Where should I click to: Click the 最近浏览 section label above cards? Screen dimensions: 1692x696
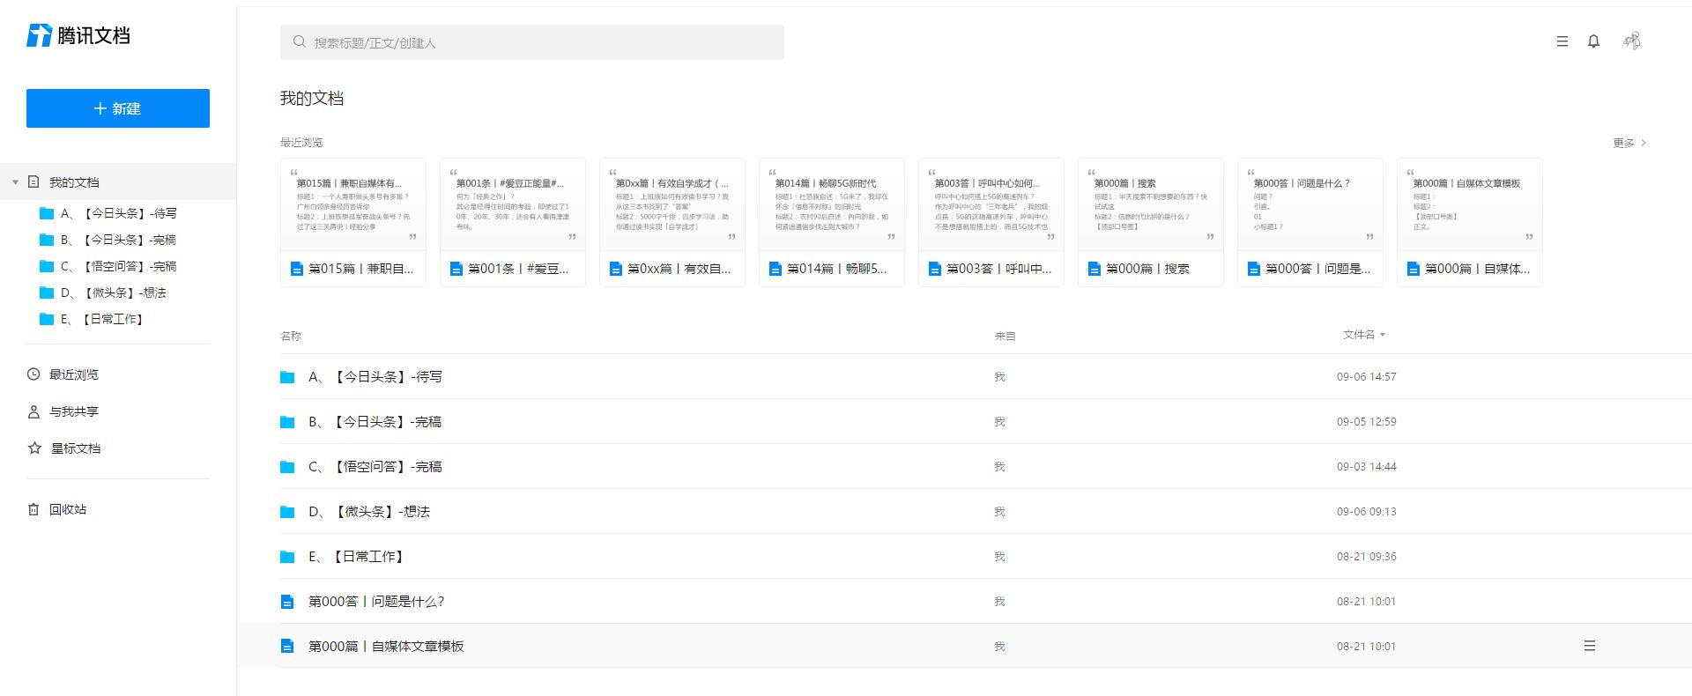301,143
